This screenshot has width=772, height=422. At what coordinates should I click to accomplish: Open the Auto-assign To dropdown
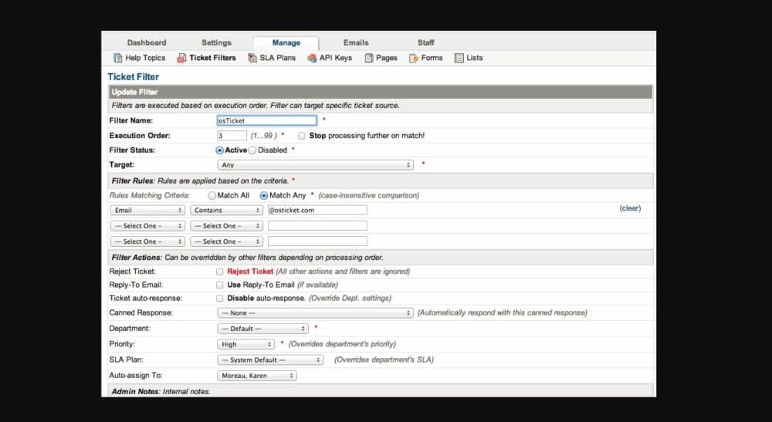pyautogui.click(x=257, y=376)
